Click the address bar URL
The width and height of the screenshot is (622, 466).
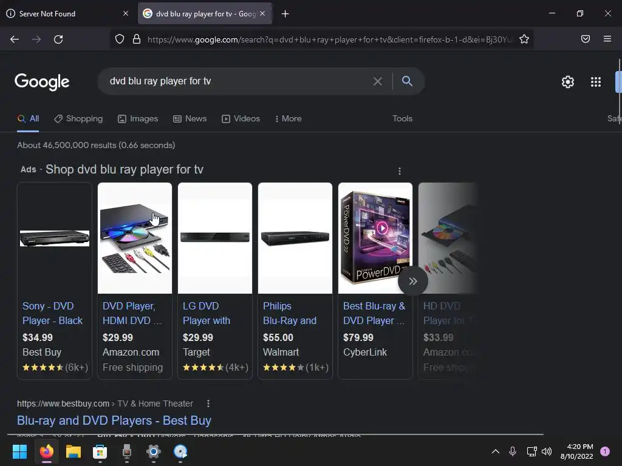[x=329, y=39]
